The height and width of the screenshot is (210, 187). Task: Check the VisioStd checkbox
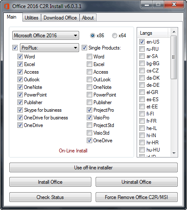89,133
